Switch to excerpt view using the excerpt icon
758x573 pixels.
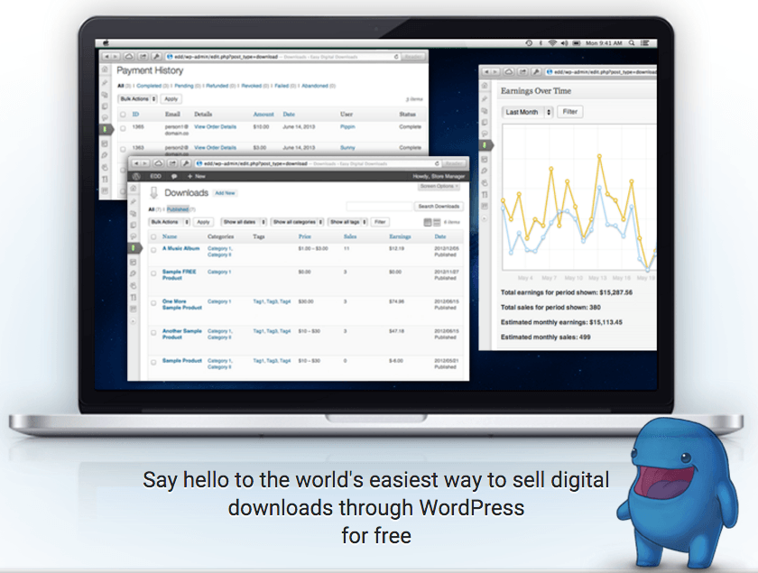[x=427, y=222]
